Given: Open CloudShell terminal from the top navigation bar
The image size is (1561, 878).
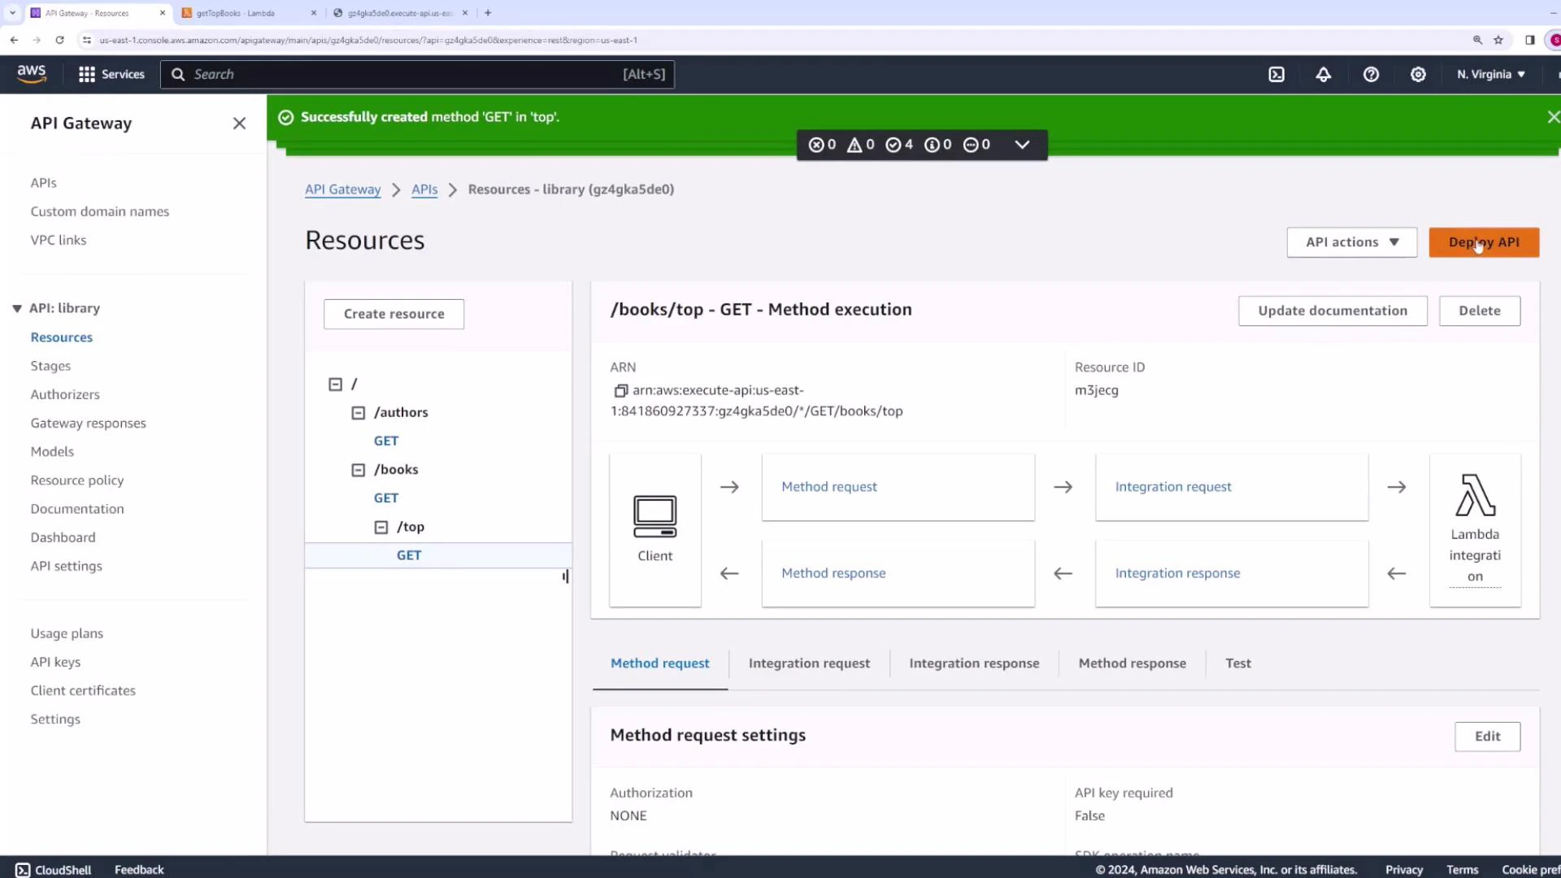Looking at the screenshot, I should tap(1276, 74).
